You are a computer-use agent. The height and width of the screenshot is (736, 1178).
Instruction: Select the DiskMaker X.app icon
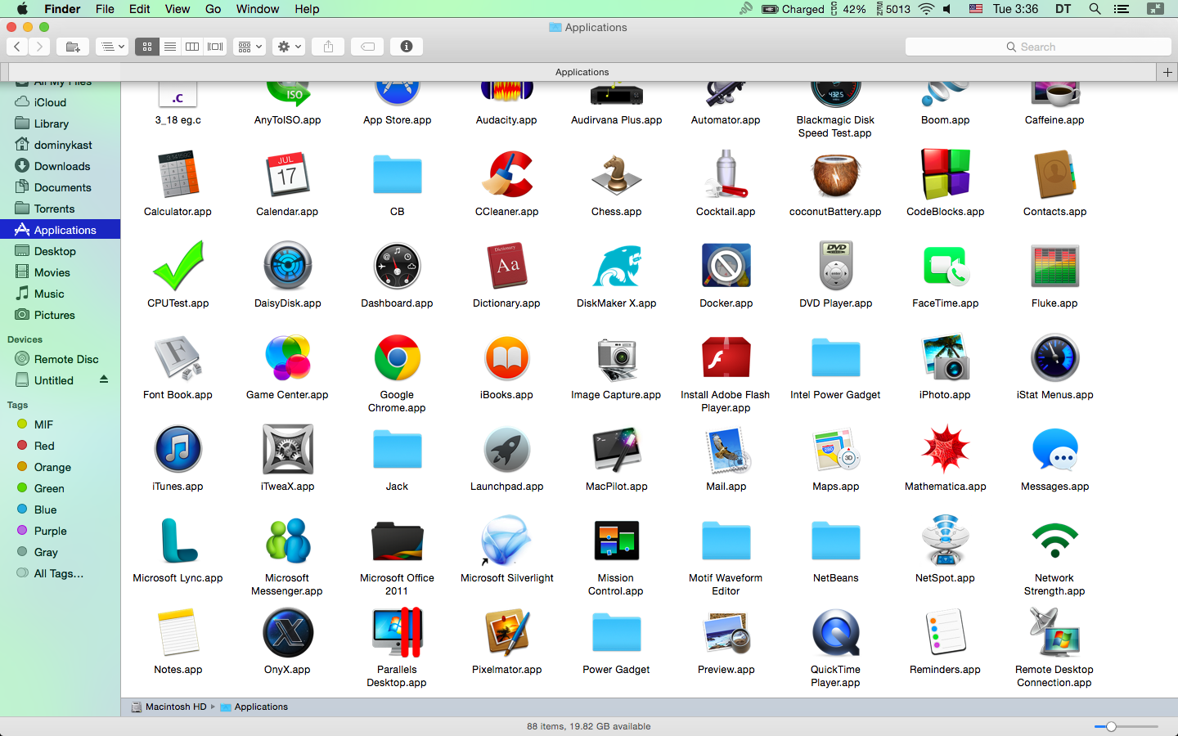click(616, 266)
